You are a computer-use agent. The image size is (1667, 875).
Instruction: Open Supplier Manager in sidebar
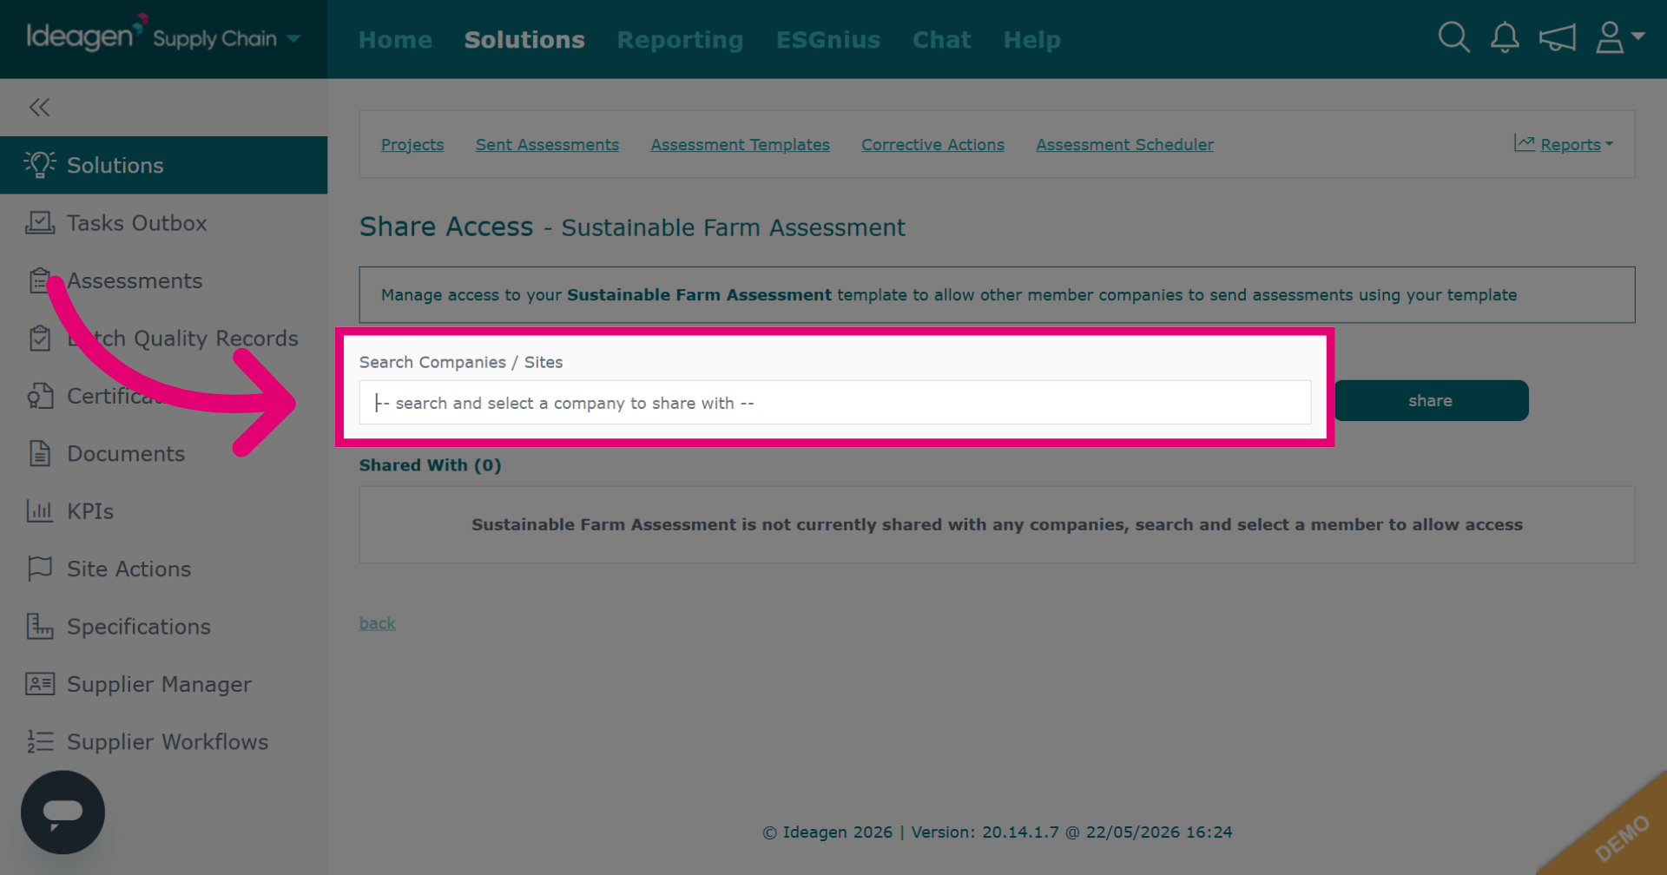click(159, 684)
